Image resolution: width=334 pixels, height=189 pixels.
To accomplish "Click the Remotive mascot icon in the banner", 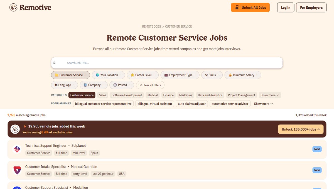I will (15, 129).
